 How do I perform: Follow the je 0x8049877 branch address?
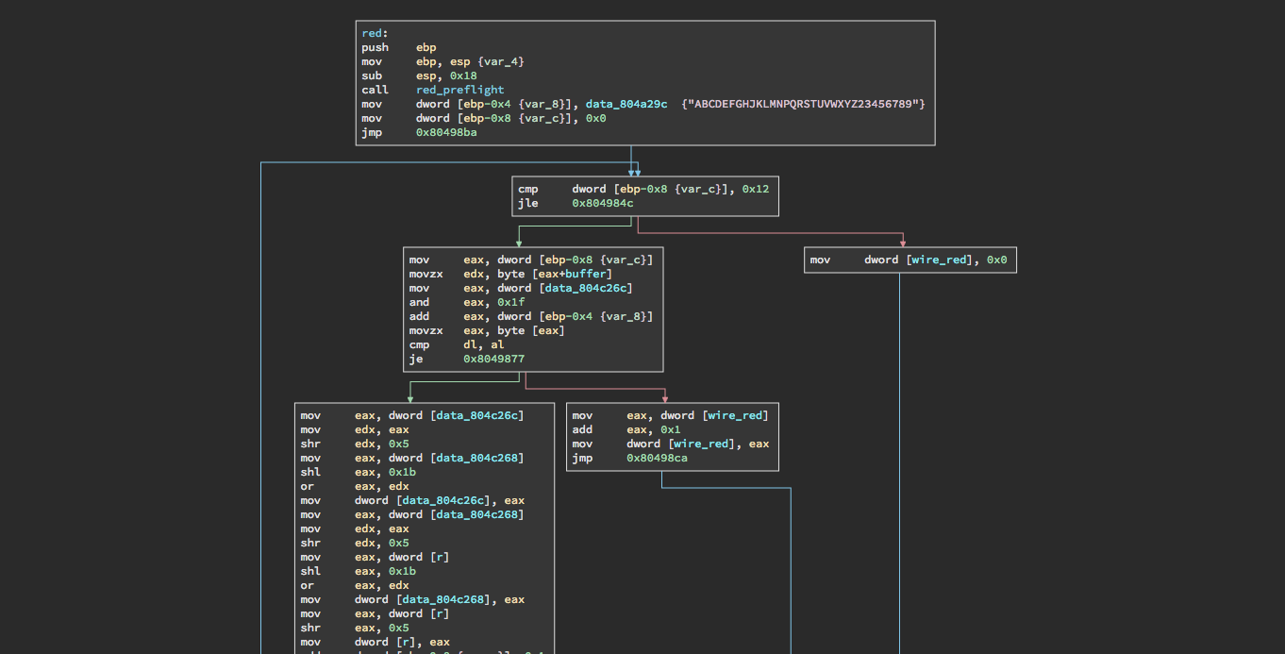(x=494, y=359)
